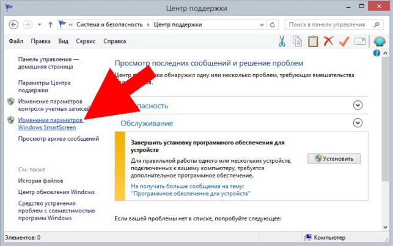
Task: Click the blue Help question mark icon
Action: click(376, 53)
